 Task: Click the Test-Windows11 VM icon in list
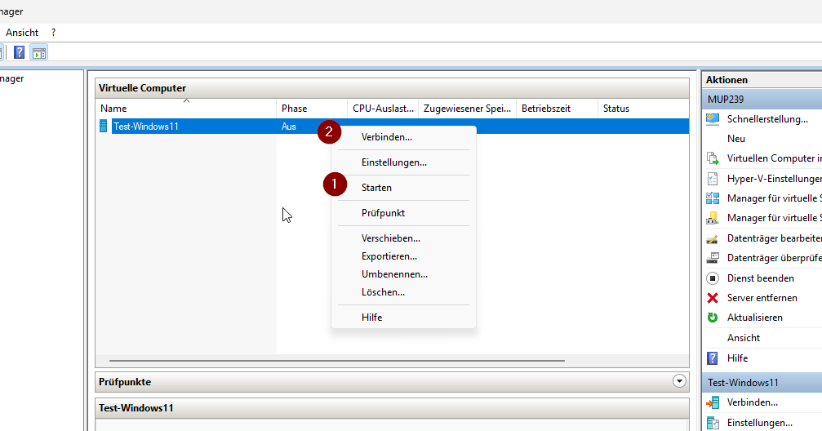[104, 127]
